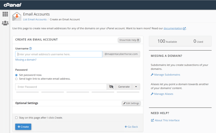Open the apps grid icon in sidebar
Screen dimensions: 216x133
click(5, 14)
